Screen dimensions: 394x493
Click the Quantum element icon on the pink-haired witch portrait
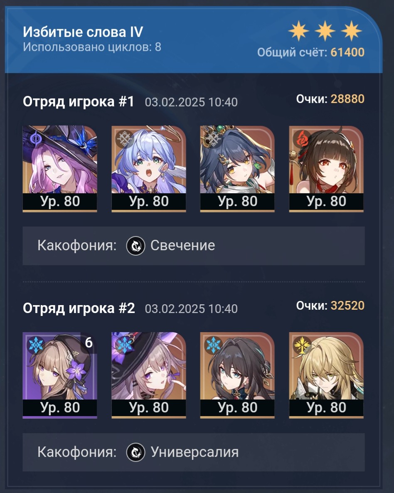(x=35, y=139)
